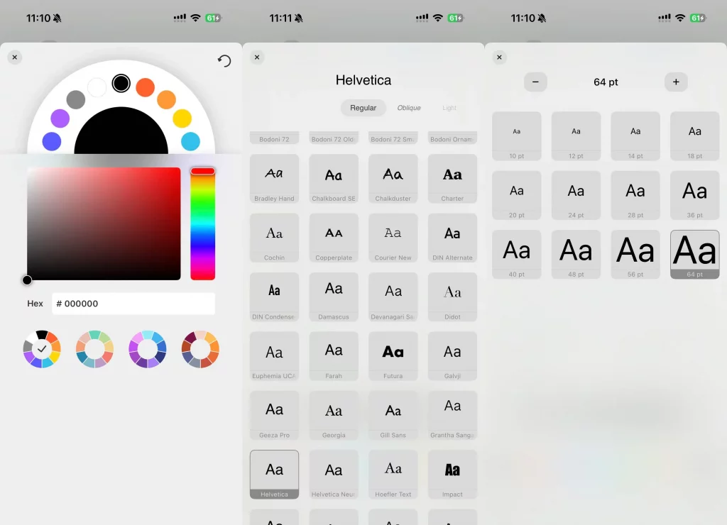Select the Chalkduster font tile
The height and width of the screenshot is (525, 727).
(x=393, y=179)
